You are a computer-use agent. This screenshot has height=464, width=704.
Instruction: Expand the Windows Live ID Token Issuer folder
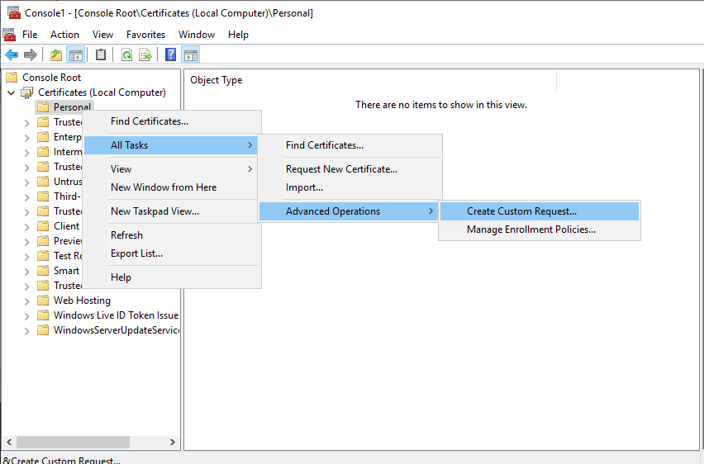click(x=27, y=315)
